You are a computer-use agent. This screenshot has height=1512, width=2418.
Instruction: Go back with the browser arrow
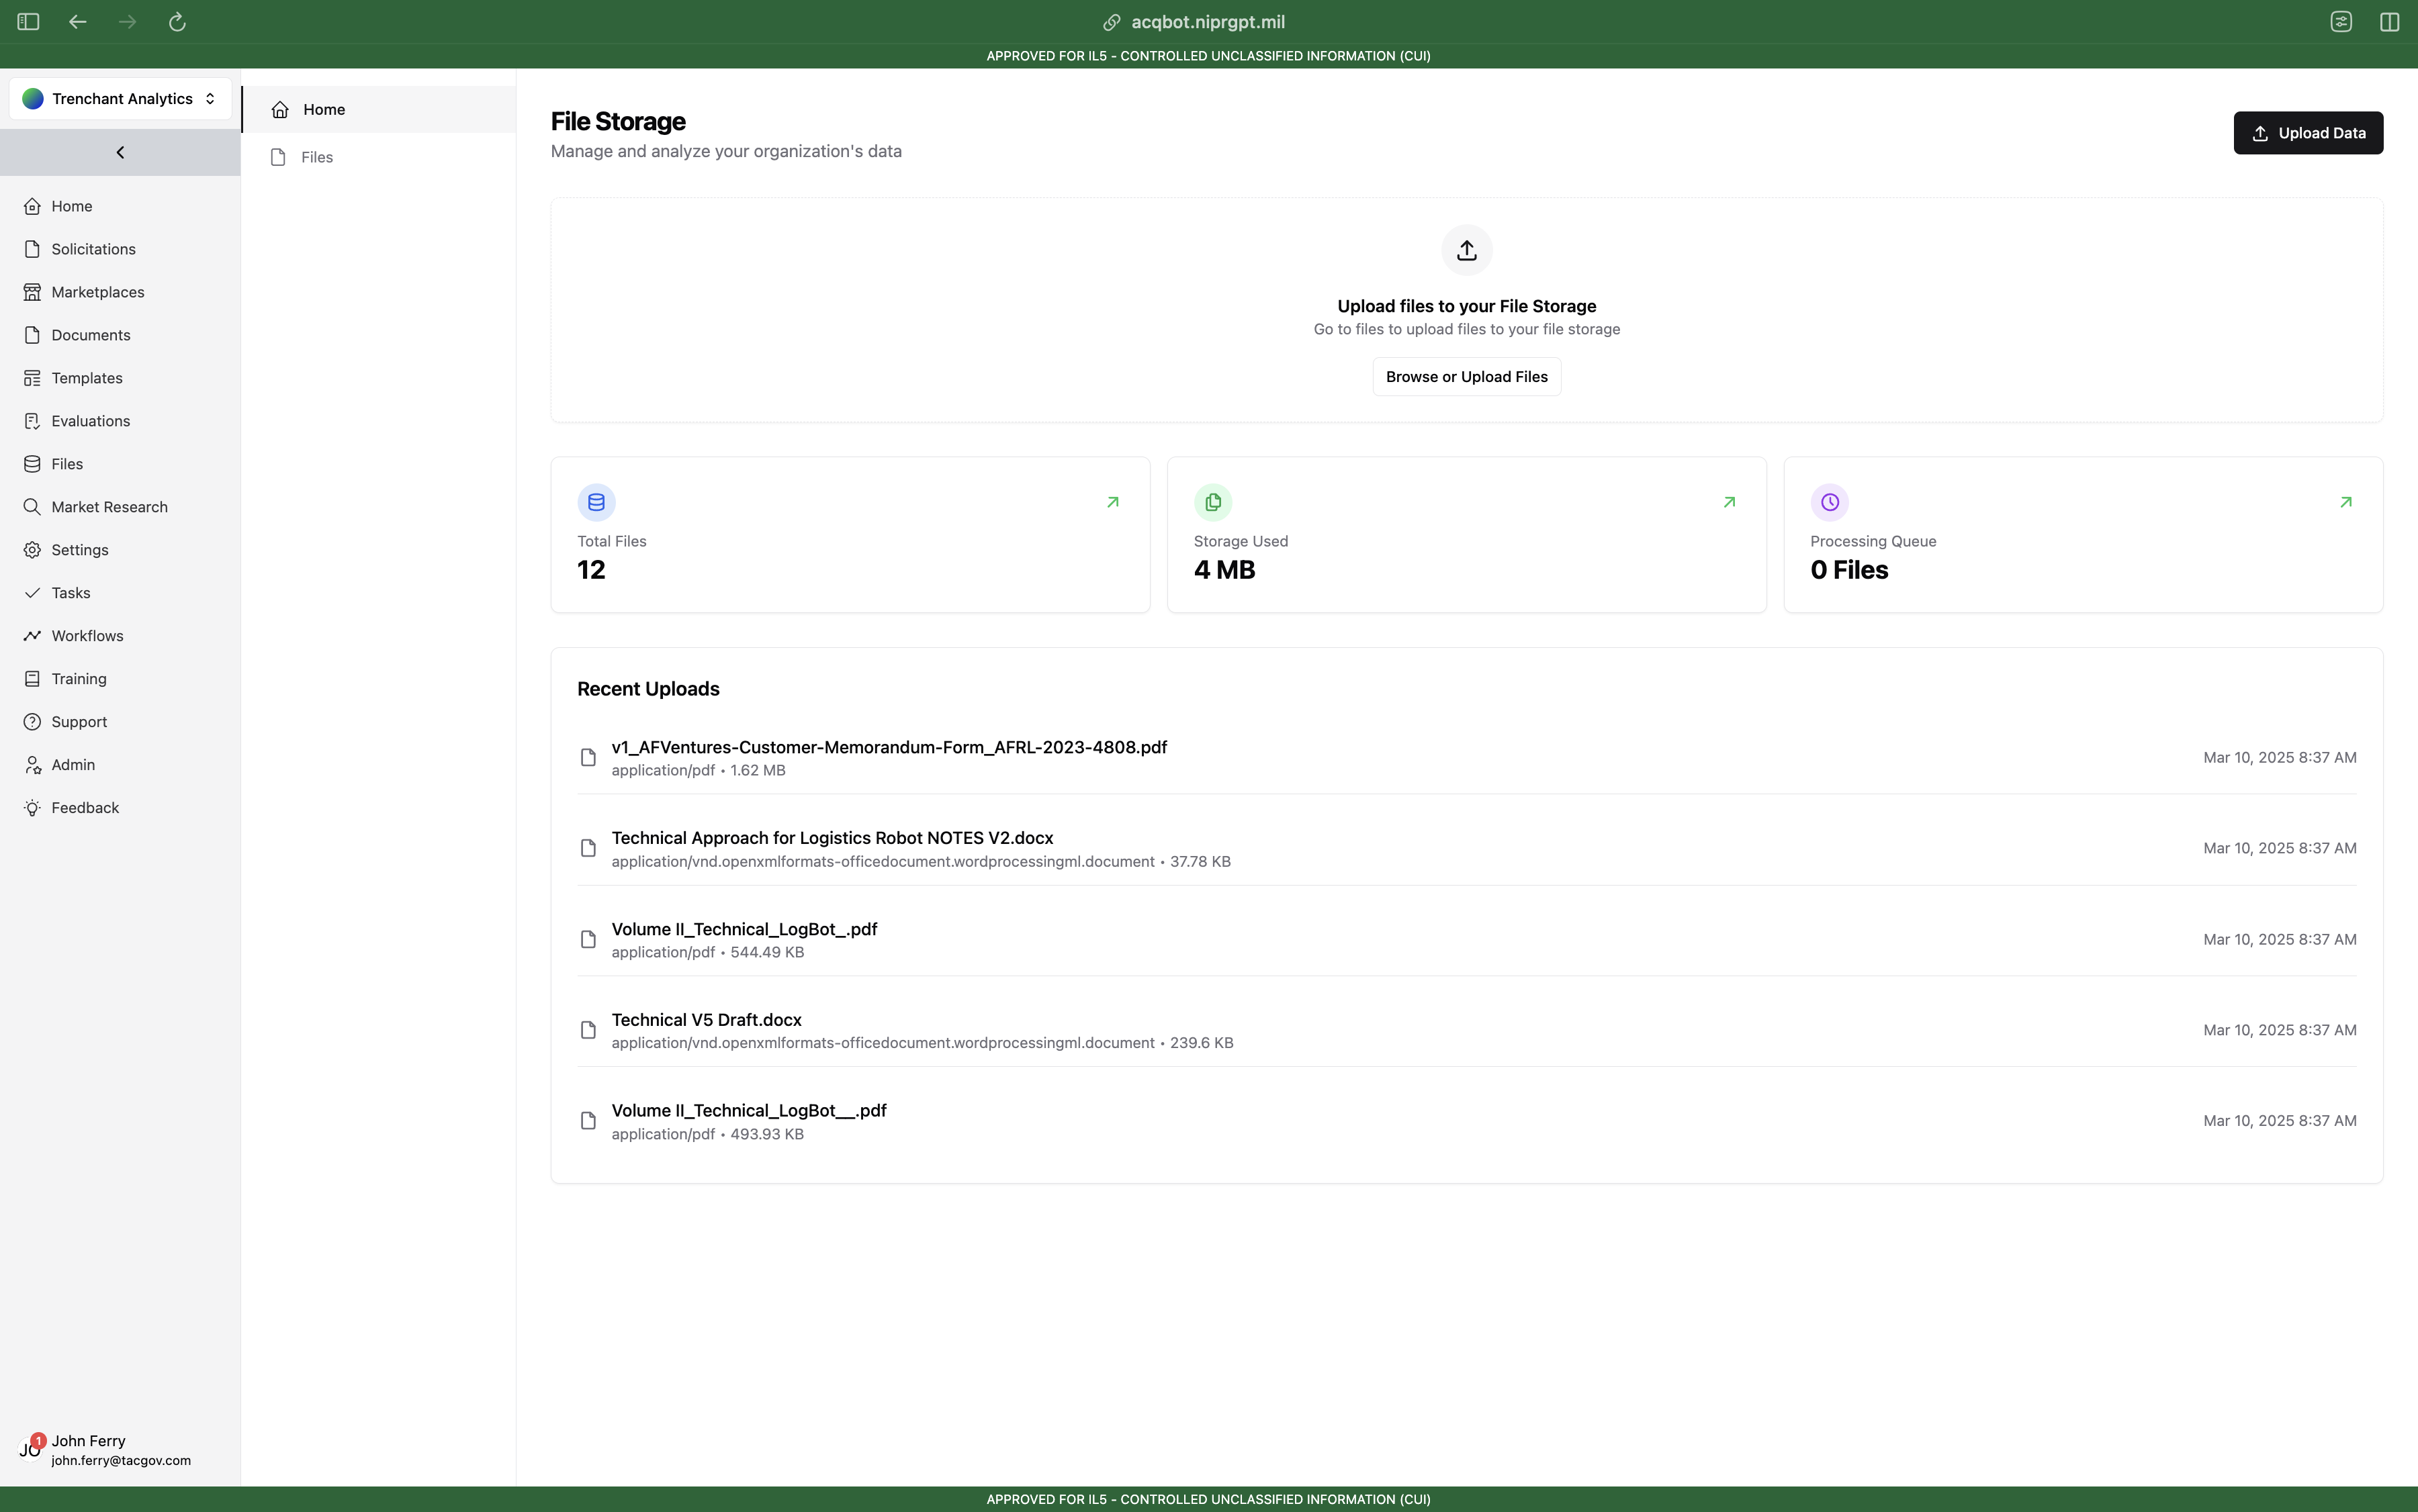click(78, 22)
